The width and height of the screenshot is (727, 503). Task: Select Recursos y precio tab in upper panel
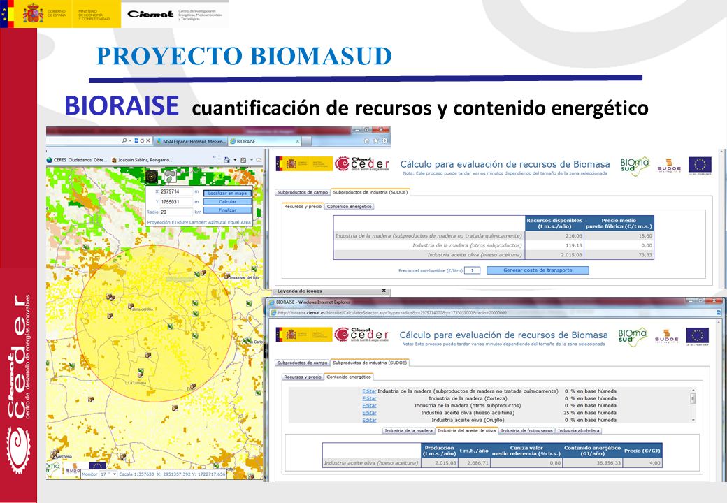[303, 207]
